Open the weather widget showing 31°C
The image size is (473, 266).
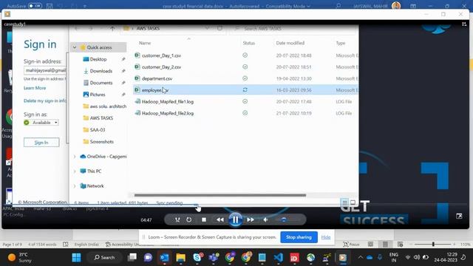click(x=20, y=258)
